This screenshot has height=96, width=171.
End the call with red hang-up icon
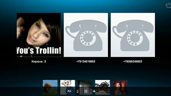tap(103, 91)
